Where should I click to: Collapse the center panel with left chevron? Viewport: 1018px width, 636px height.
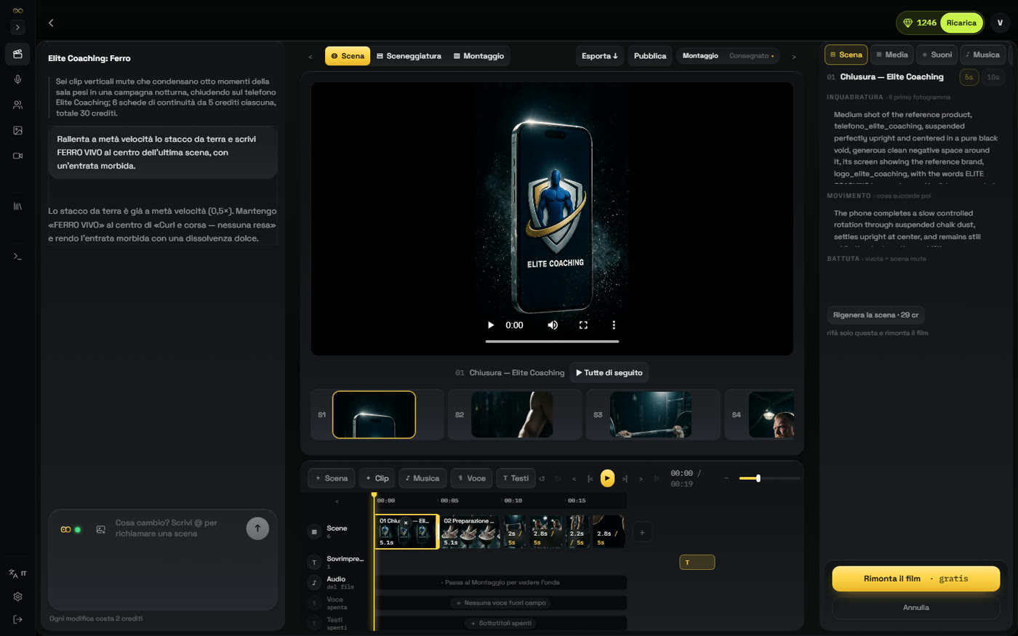(x=310, y=57)
